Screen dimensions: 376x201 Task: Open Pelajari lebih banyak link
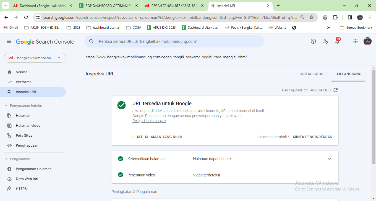click(149, 121)
